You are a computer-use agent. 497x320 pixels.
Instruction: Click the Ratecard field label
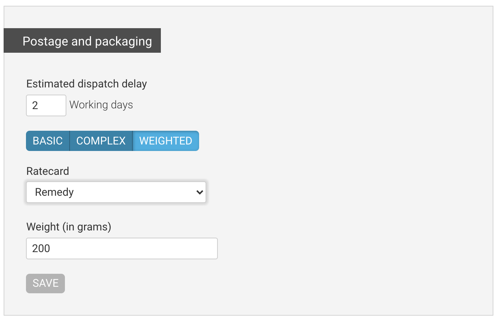click(x=47, y=171)
